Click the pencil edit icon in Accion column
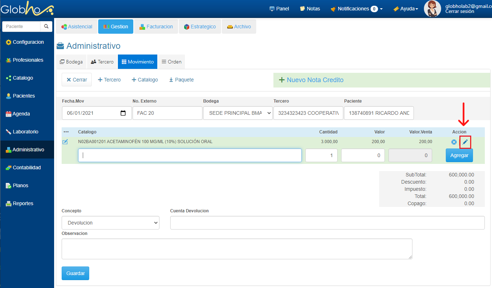Viewport: 492px width, 288px height. coord(465,142)
